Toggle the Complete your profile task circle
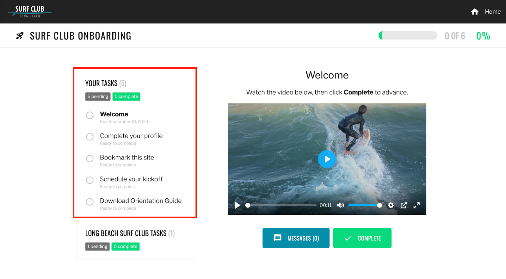506x279 pixels. coord(90,137)
